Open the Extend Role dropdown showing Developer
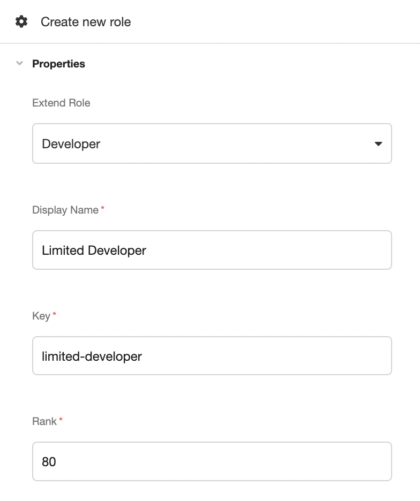 (x=212, y=143)
